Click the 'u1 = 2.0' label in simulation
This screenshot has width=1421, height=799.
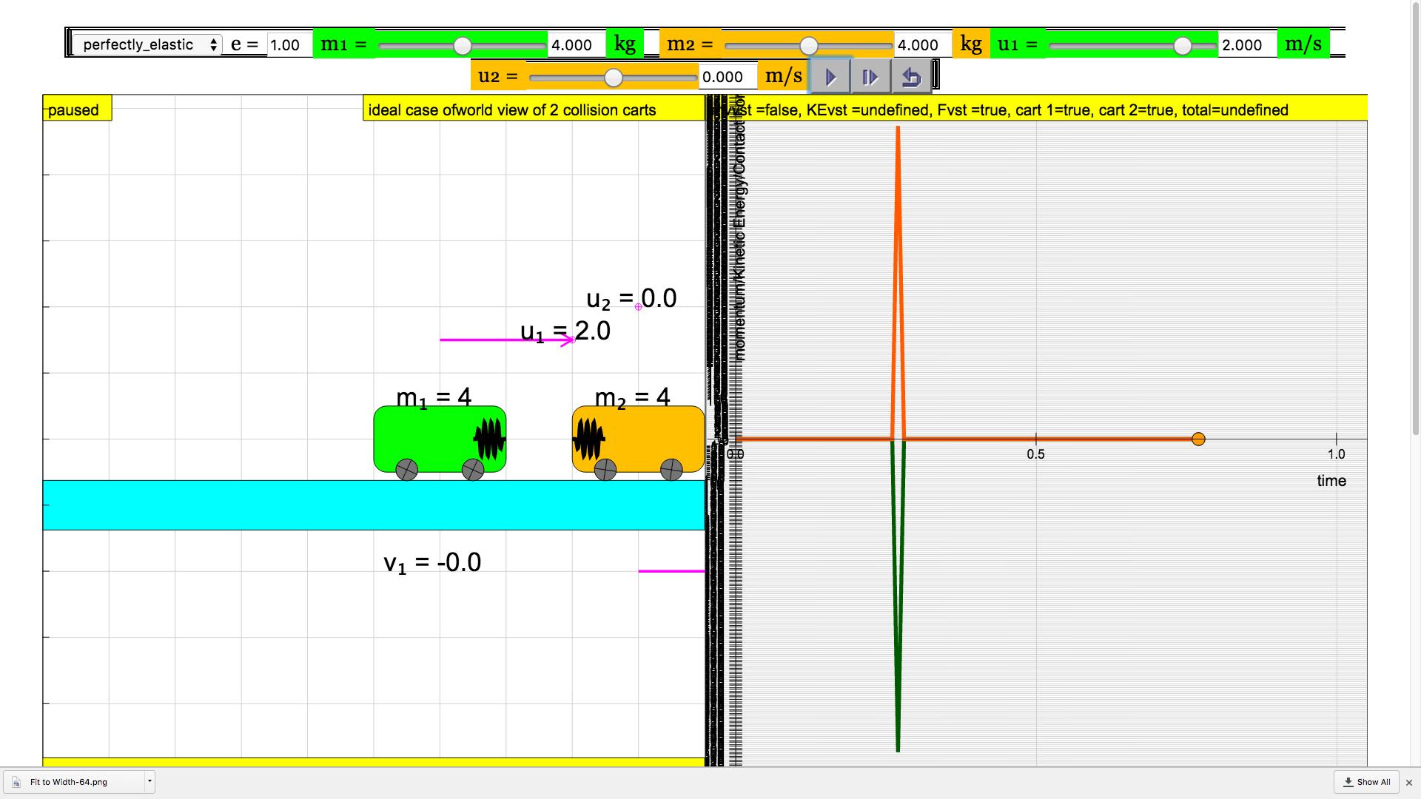click(x=565, y=331)
